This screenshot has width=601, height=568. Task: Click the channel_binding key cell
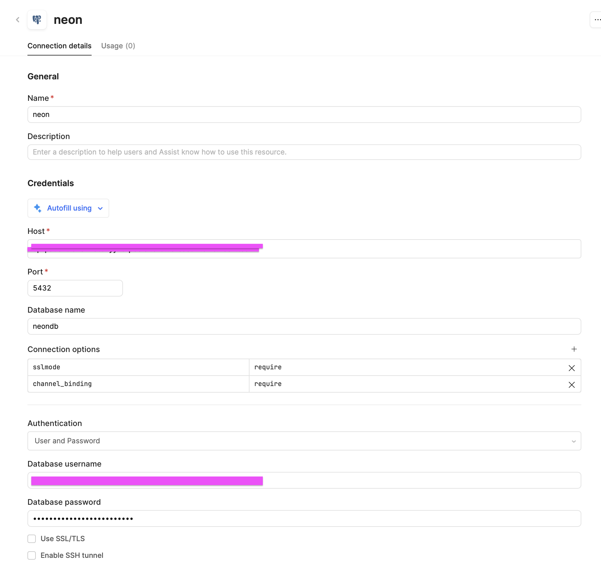point(138,384)
